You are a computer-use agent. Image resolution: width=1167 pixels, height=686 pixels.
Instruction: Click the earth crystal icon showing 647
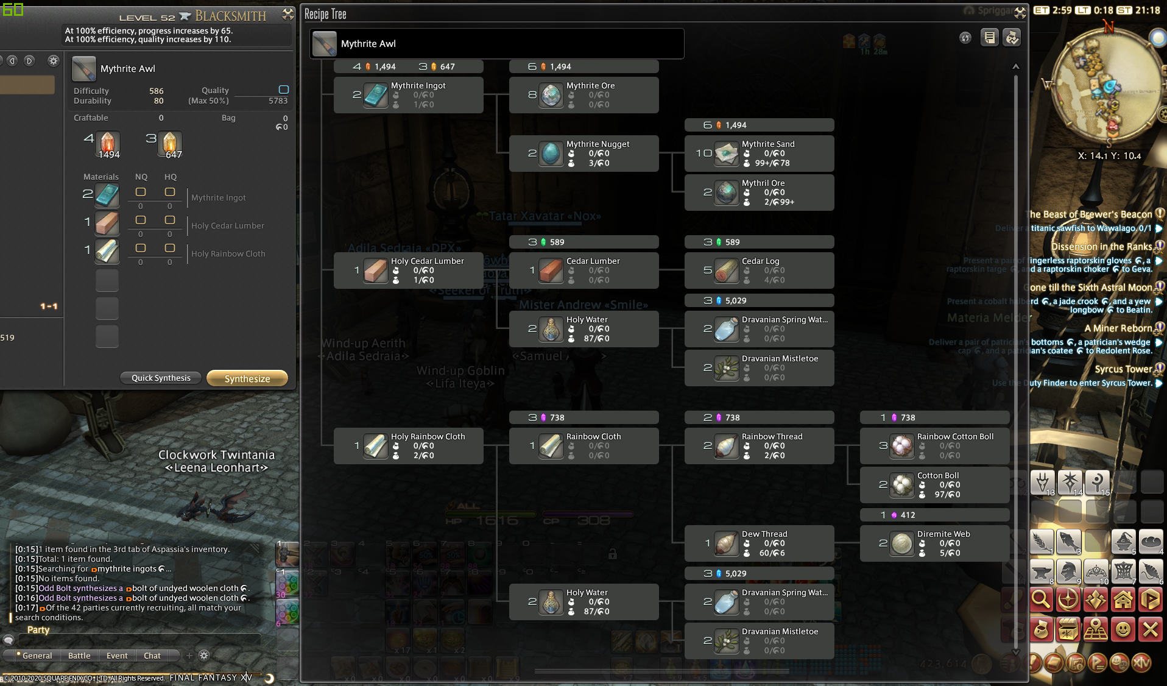(170, 143)
